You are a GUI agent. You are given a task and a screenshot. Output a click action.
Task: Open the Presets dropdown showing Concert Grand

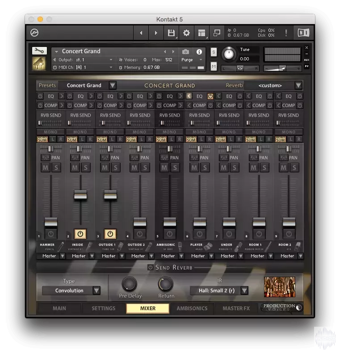pyautogui.click(x=88, y=85)
